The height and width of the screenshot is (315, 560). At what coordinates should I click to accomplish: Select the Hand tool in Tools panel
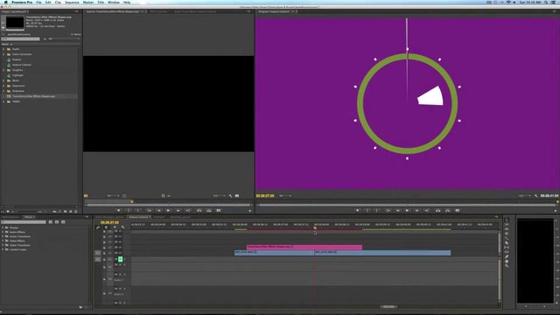(507, 261)
